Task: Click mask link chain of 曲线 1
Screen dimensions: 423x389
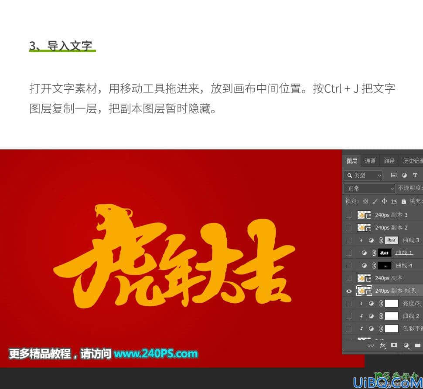Action: point(374,253)
